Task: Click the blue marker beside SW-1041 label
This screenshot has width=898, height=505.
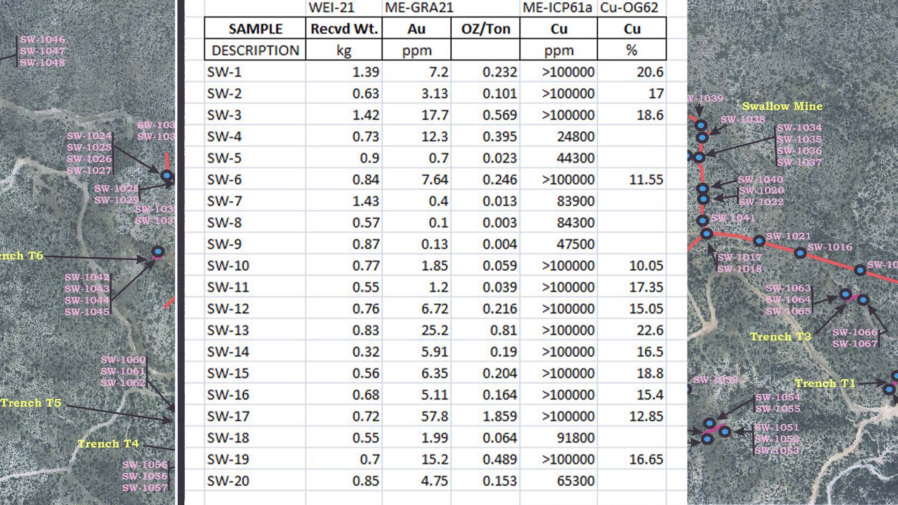Action: coord(702,220)
